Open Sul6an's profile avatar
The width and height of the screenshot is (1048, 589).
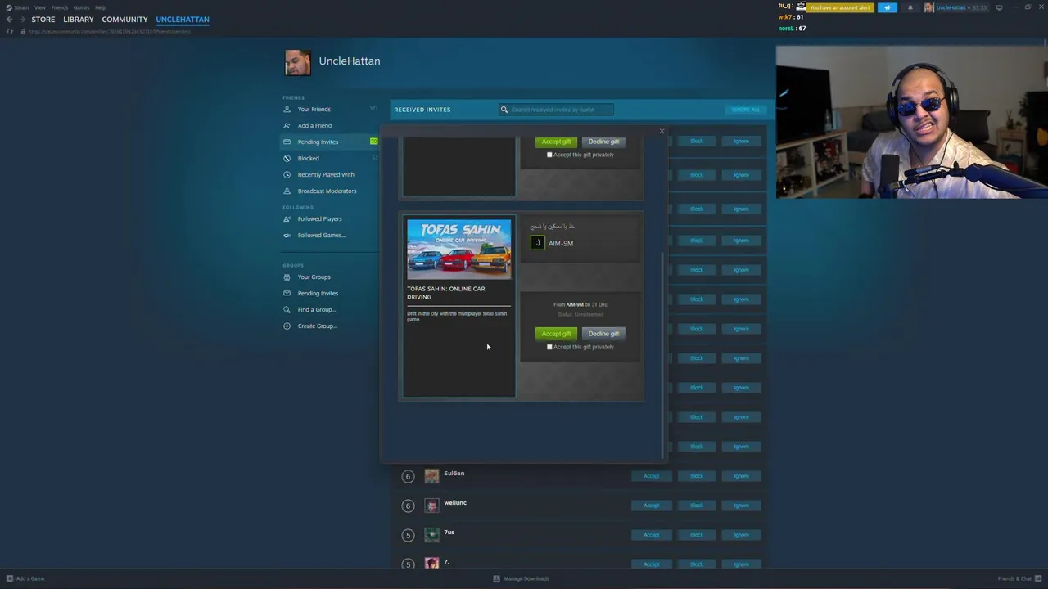pyautogui.click(x=431, y=476)
